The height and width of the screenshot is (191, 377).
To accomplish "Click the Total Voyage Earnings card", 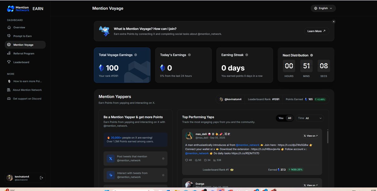I will pos(122,65).
